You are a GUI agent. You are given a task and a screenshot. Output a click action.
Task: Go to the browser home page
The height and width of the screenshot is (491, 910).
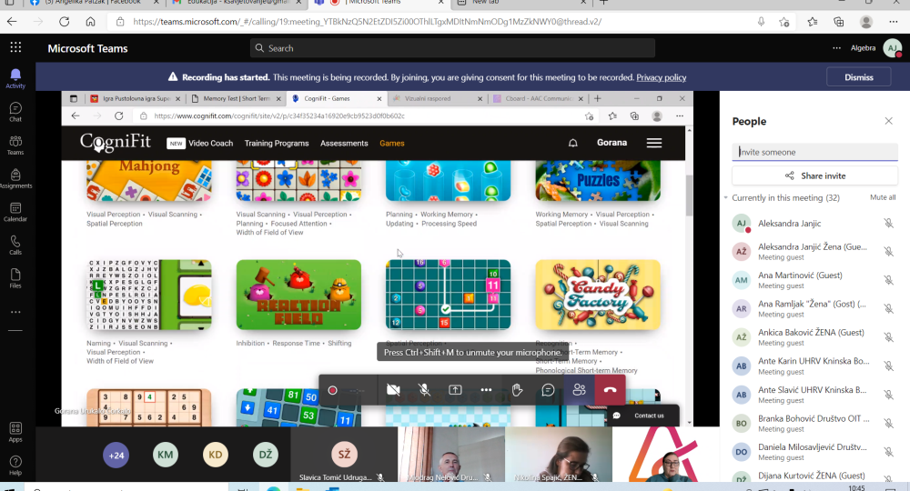pos(90,22)
